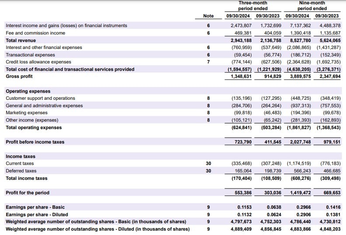
Task: Select diluted EPS value 0.2906
Action: coord(304,215)
